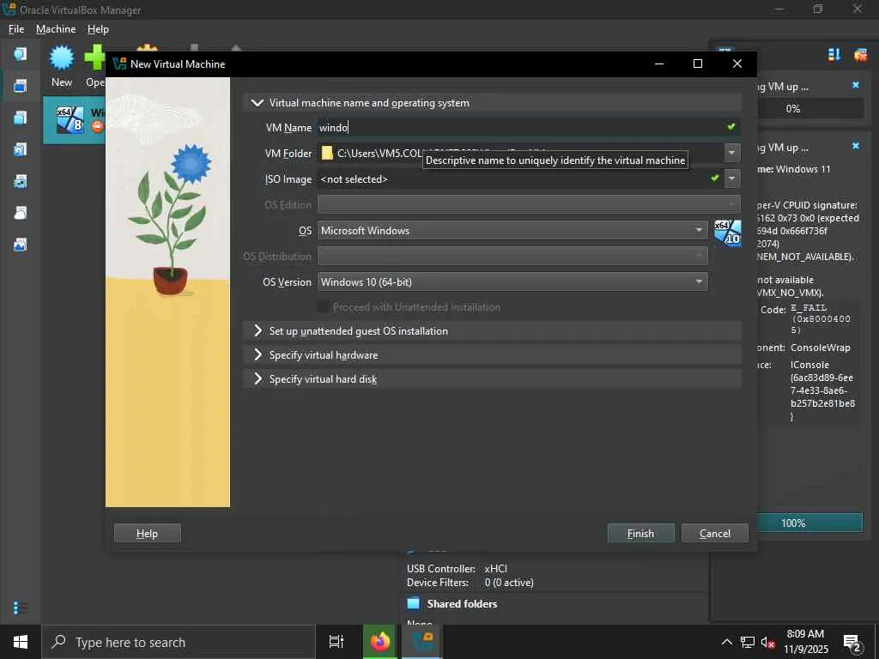Show hidden tray icons chevron
Viewport: 879px width, 659px height.
[x=726, y=642]
